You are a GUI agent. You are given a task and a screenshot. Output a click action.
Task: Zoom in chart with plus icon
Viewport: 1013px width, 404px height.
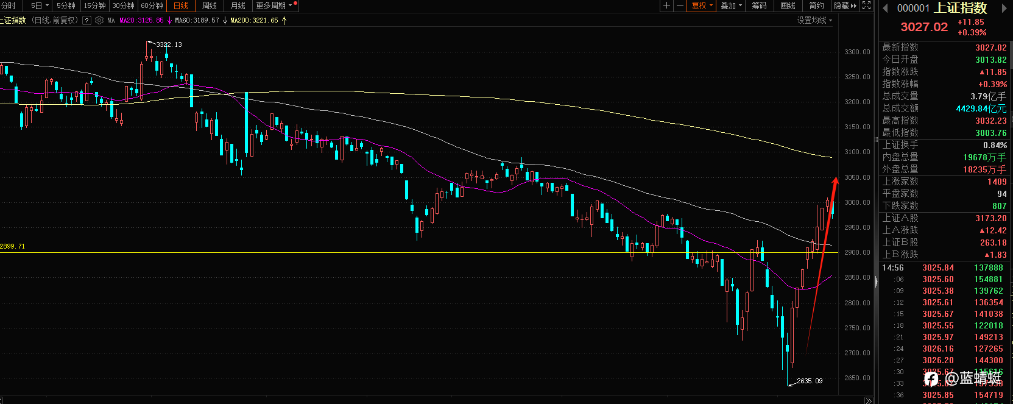click(x=667, y=5)
